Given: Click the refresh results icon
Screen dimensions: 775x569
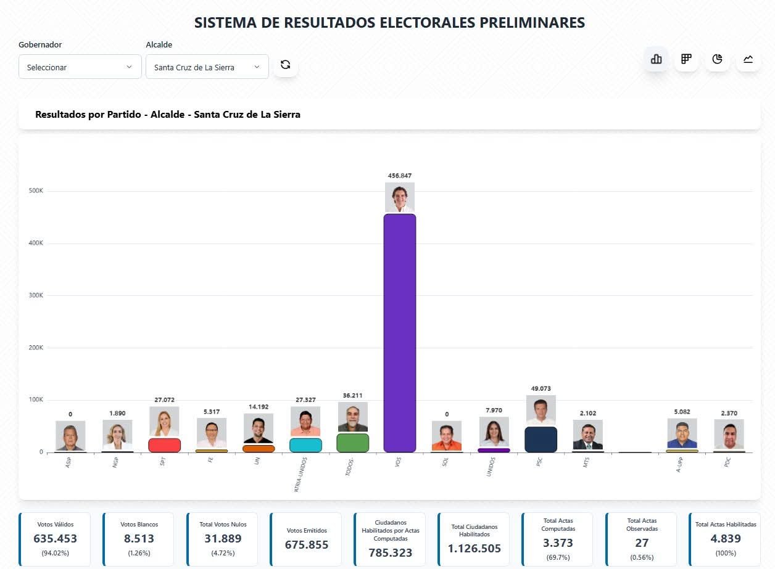Looking at the screenshot, I should tap(285, 65).
